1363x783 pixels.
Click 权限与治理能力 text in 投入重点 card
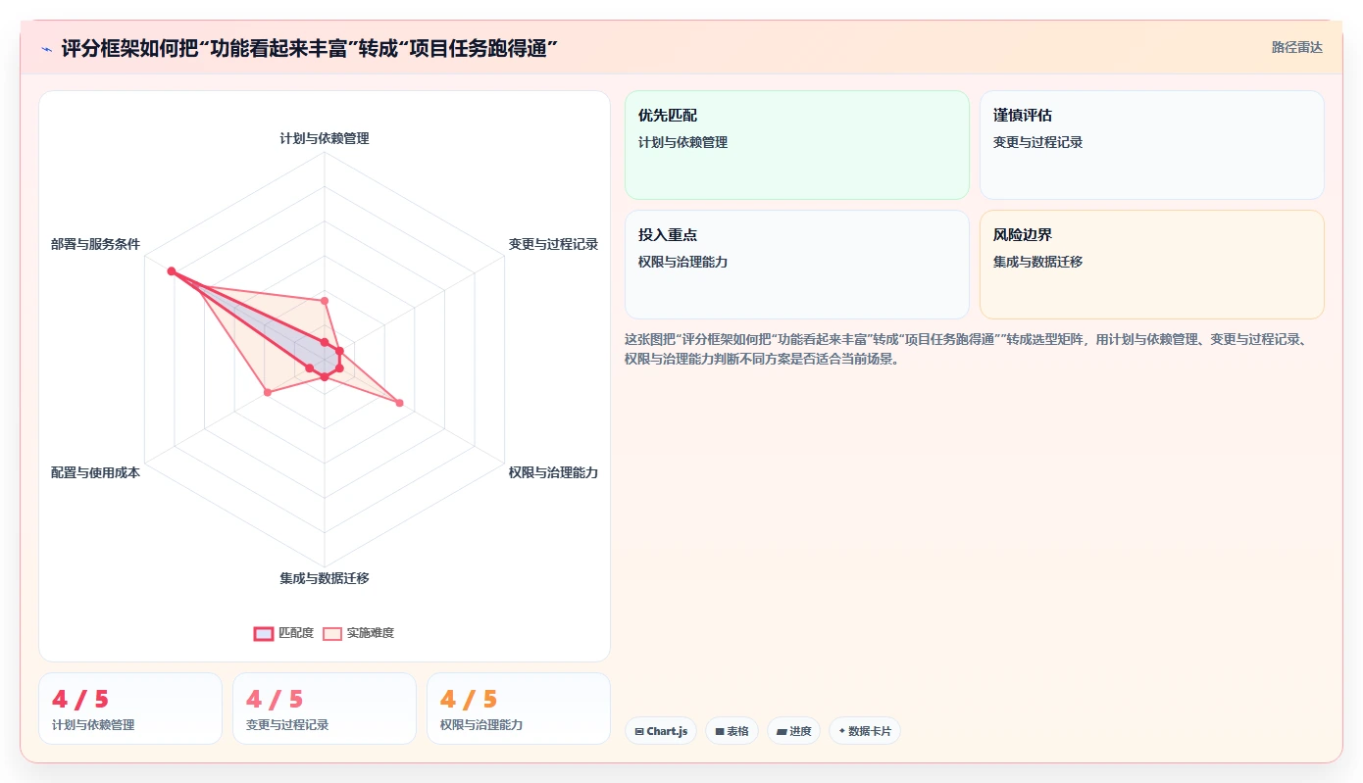click(x=683, y=262)
